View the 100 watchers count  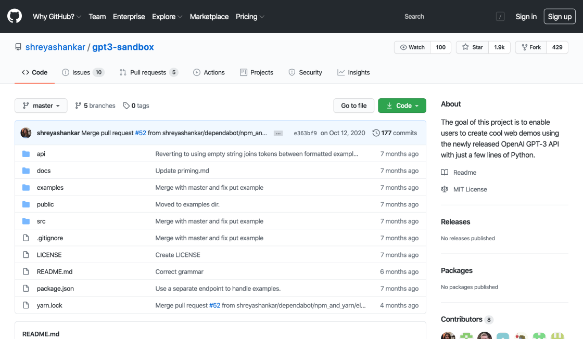point(440,47)
